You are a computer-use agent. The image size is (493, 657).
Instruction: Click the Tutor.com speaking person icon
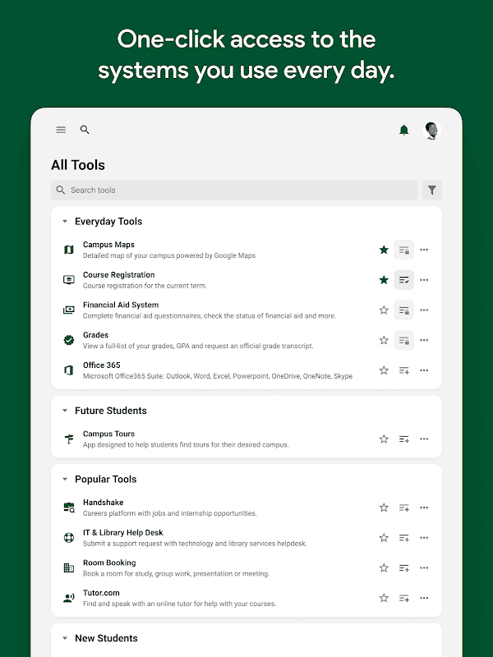click(69, 599)
